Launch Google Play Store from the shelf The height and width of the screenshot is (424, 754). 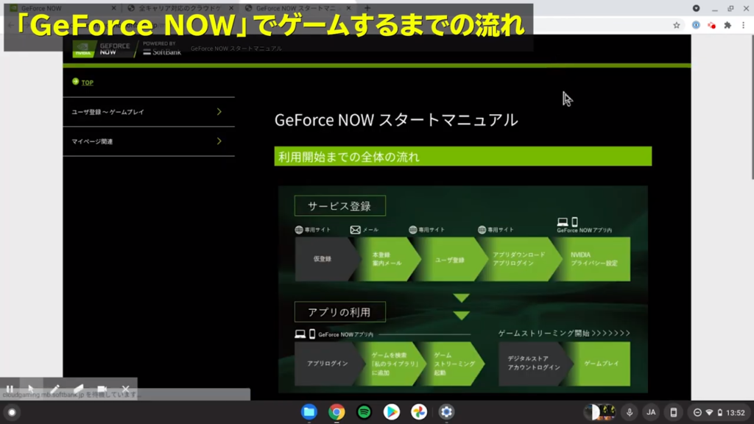pyautogui.click(x=392, y=412)
